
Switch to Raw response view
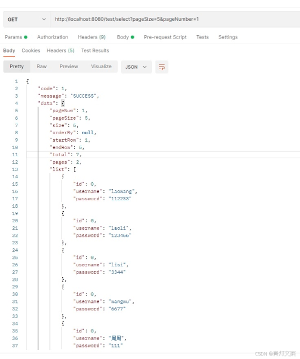click(x=41, y=67)
